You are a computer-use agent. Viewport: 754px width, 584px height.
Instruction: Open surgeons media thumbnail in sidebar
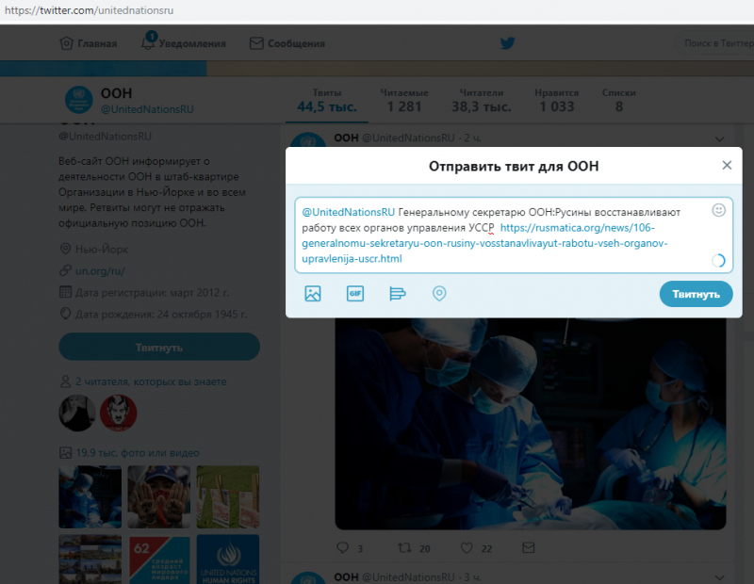tap(90, 496)
